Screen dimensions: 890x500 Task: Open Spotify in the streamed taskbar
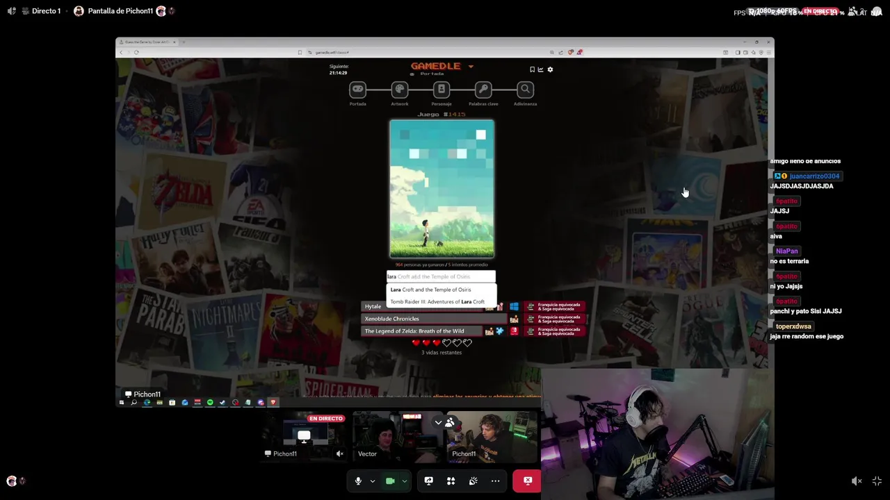210,402
